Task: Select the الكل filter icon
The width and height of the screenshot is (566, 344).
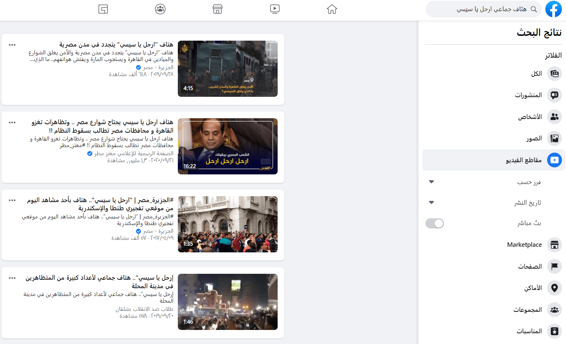Action: [x=554, y=74]
